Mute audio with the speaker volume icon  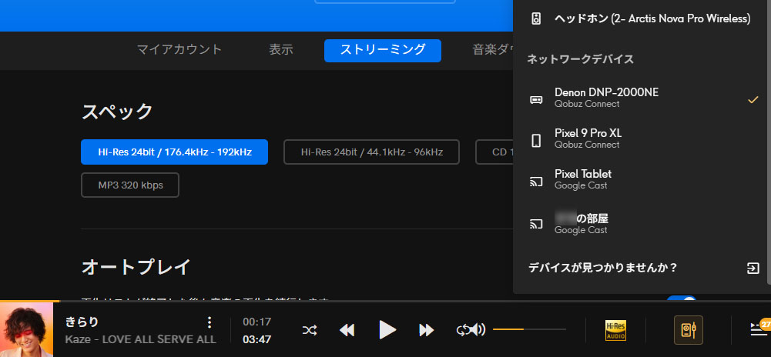click(x=477, y=329)
